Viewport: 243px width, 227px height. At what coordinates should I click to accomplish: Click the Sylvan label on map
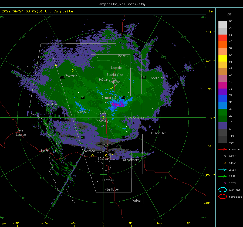(103, 80)
